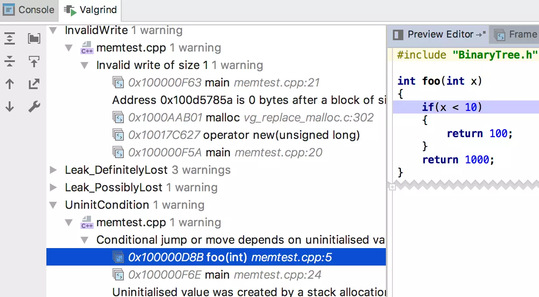This screenshot has height=297, width=539.
Task: Switch to the Console tab
Action: [x=29, y=10]
